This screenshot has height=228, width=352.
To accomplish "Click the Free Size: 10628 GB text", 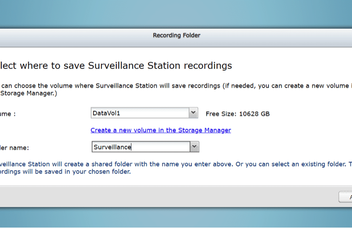I will tap(237, 114).
